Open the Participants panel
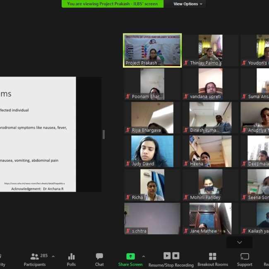This screenshot has height=269, width=269. pyautogui.click(x=35, y=259)
